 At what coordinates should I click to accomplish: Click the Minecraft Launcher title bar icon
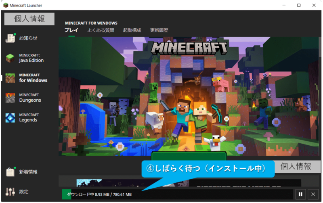click(x=6, y=5)
